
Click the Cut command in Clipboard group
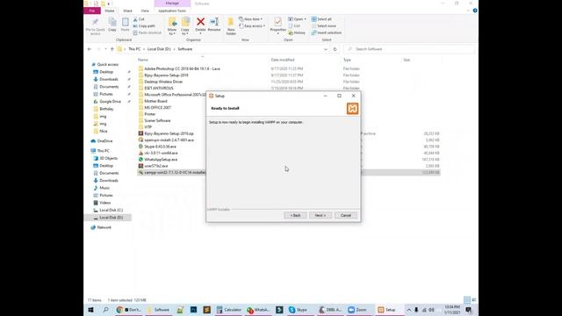(139, 19)
